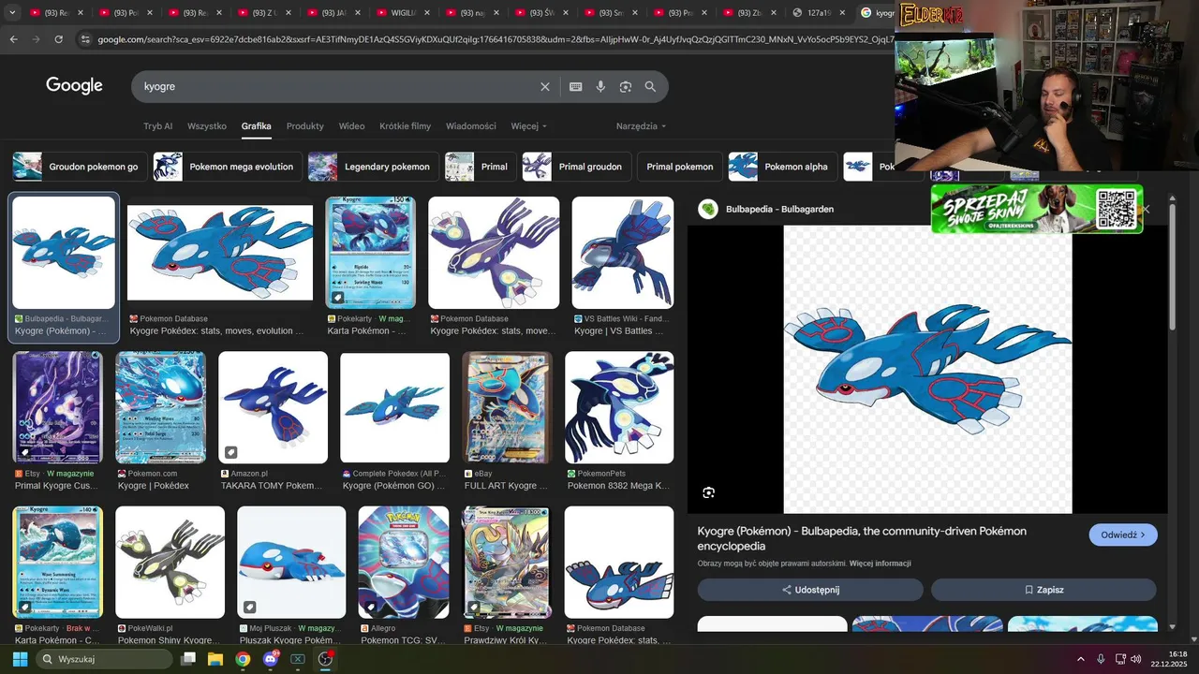
Task: Open the Produkty tab
Action: [x=305, y=126]
